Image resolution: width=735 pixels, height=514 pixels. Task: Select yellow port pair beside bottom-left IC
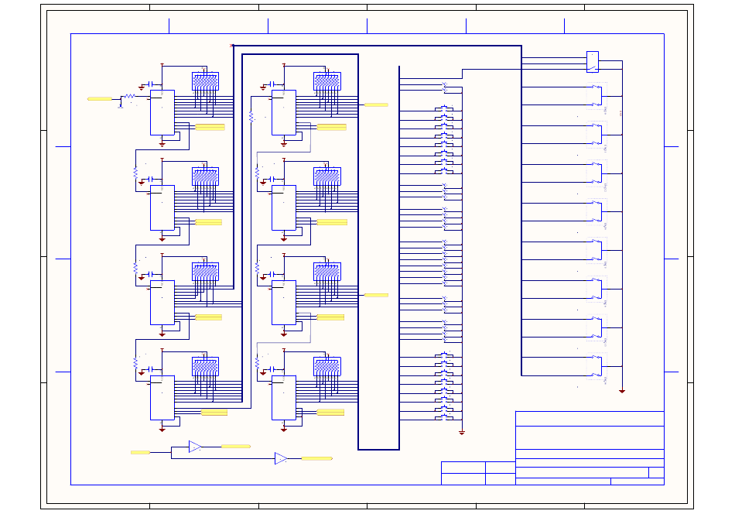click(214, 413)
